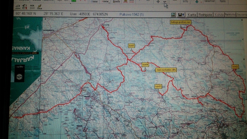Click the green down arrow icon beside Info
247x139 pixels.
coord(197,2)
